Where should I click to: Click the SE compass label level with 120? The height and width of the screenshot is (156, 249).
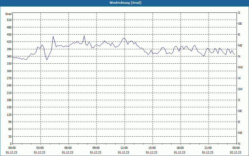coord(240,111)
